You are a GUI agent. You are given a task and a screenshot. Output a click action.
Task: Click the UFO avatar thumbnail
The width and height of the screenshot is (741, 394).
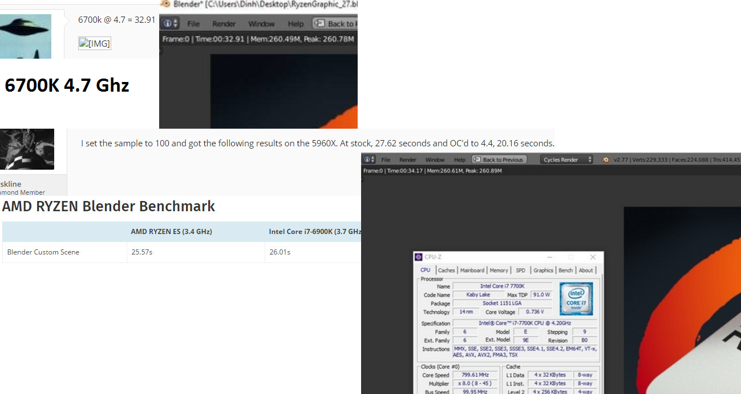pos(26,36)
